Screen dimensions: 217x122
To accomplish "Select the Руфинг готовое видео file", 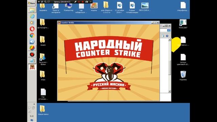I will click(132, 7).
